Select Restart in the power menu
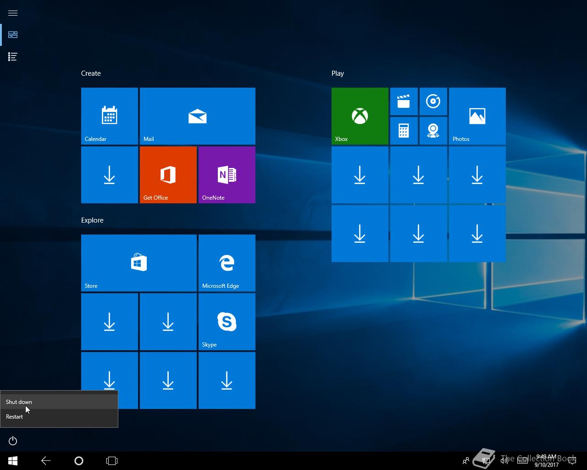This screenshot has height=470, width=587. tap(59, 416)
